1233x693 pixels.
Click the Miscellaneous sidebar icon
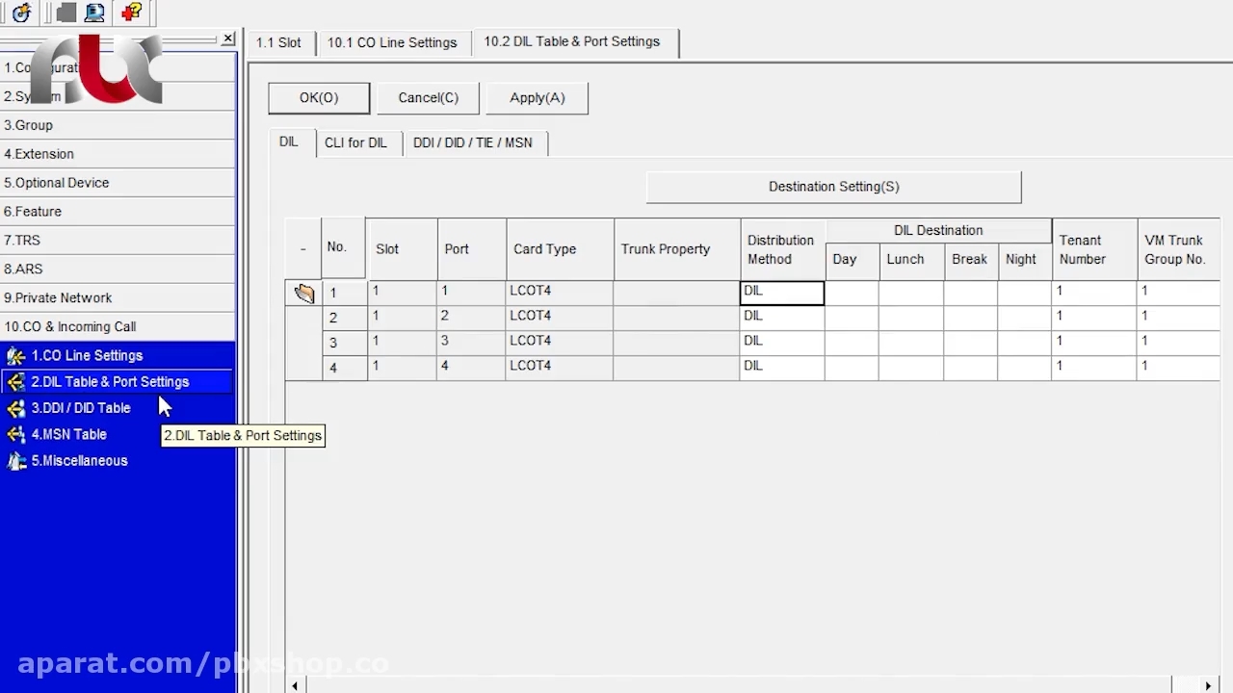(x=15, y=462)
